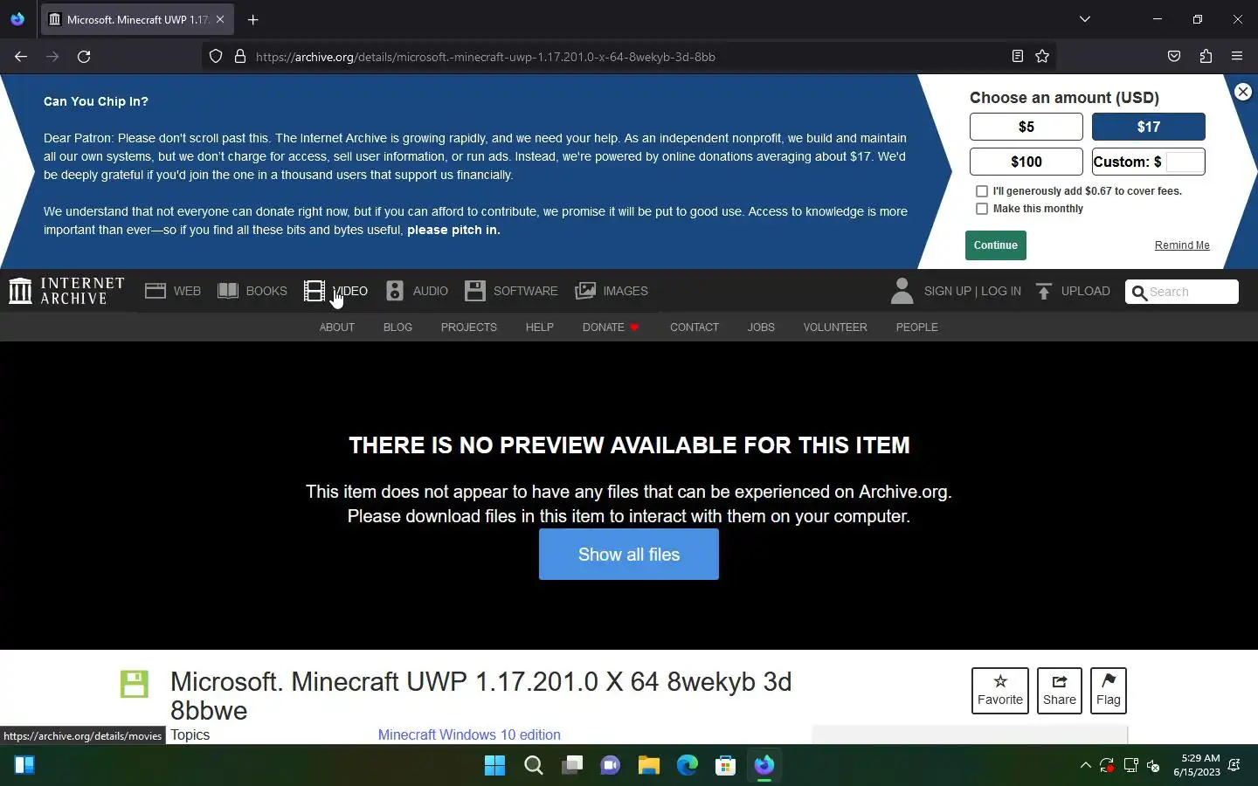Open the Donate menu item

coord(611,327)
